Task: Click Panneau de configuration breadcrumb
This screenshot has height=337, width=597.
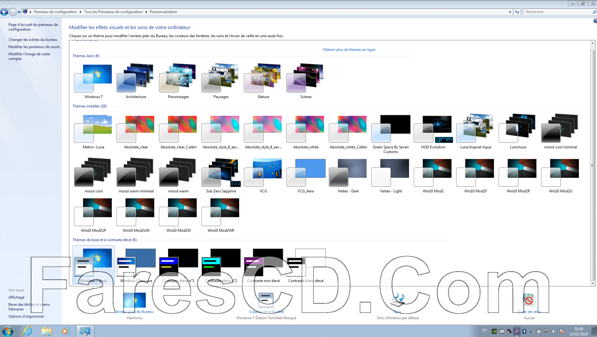Action: click(x=55, y=12)
